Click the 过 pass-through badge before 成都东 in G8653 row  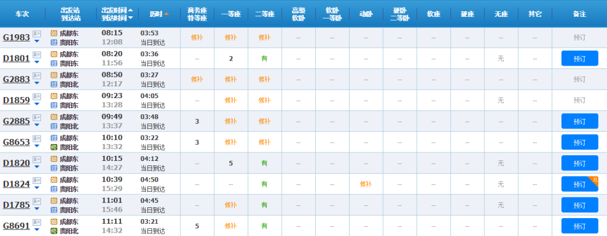click(x=54, y=138)
